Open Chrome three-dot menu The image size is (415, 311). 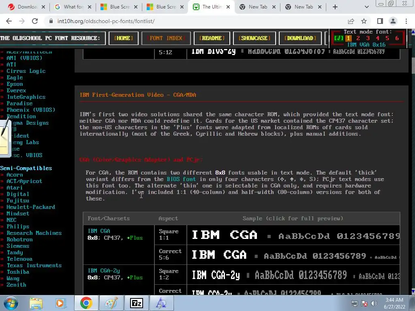tap(406, 21)
